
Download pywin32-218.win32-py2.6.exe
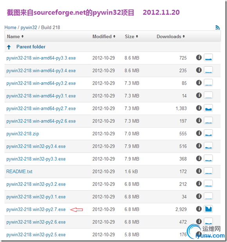coord(36,222)
